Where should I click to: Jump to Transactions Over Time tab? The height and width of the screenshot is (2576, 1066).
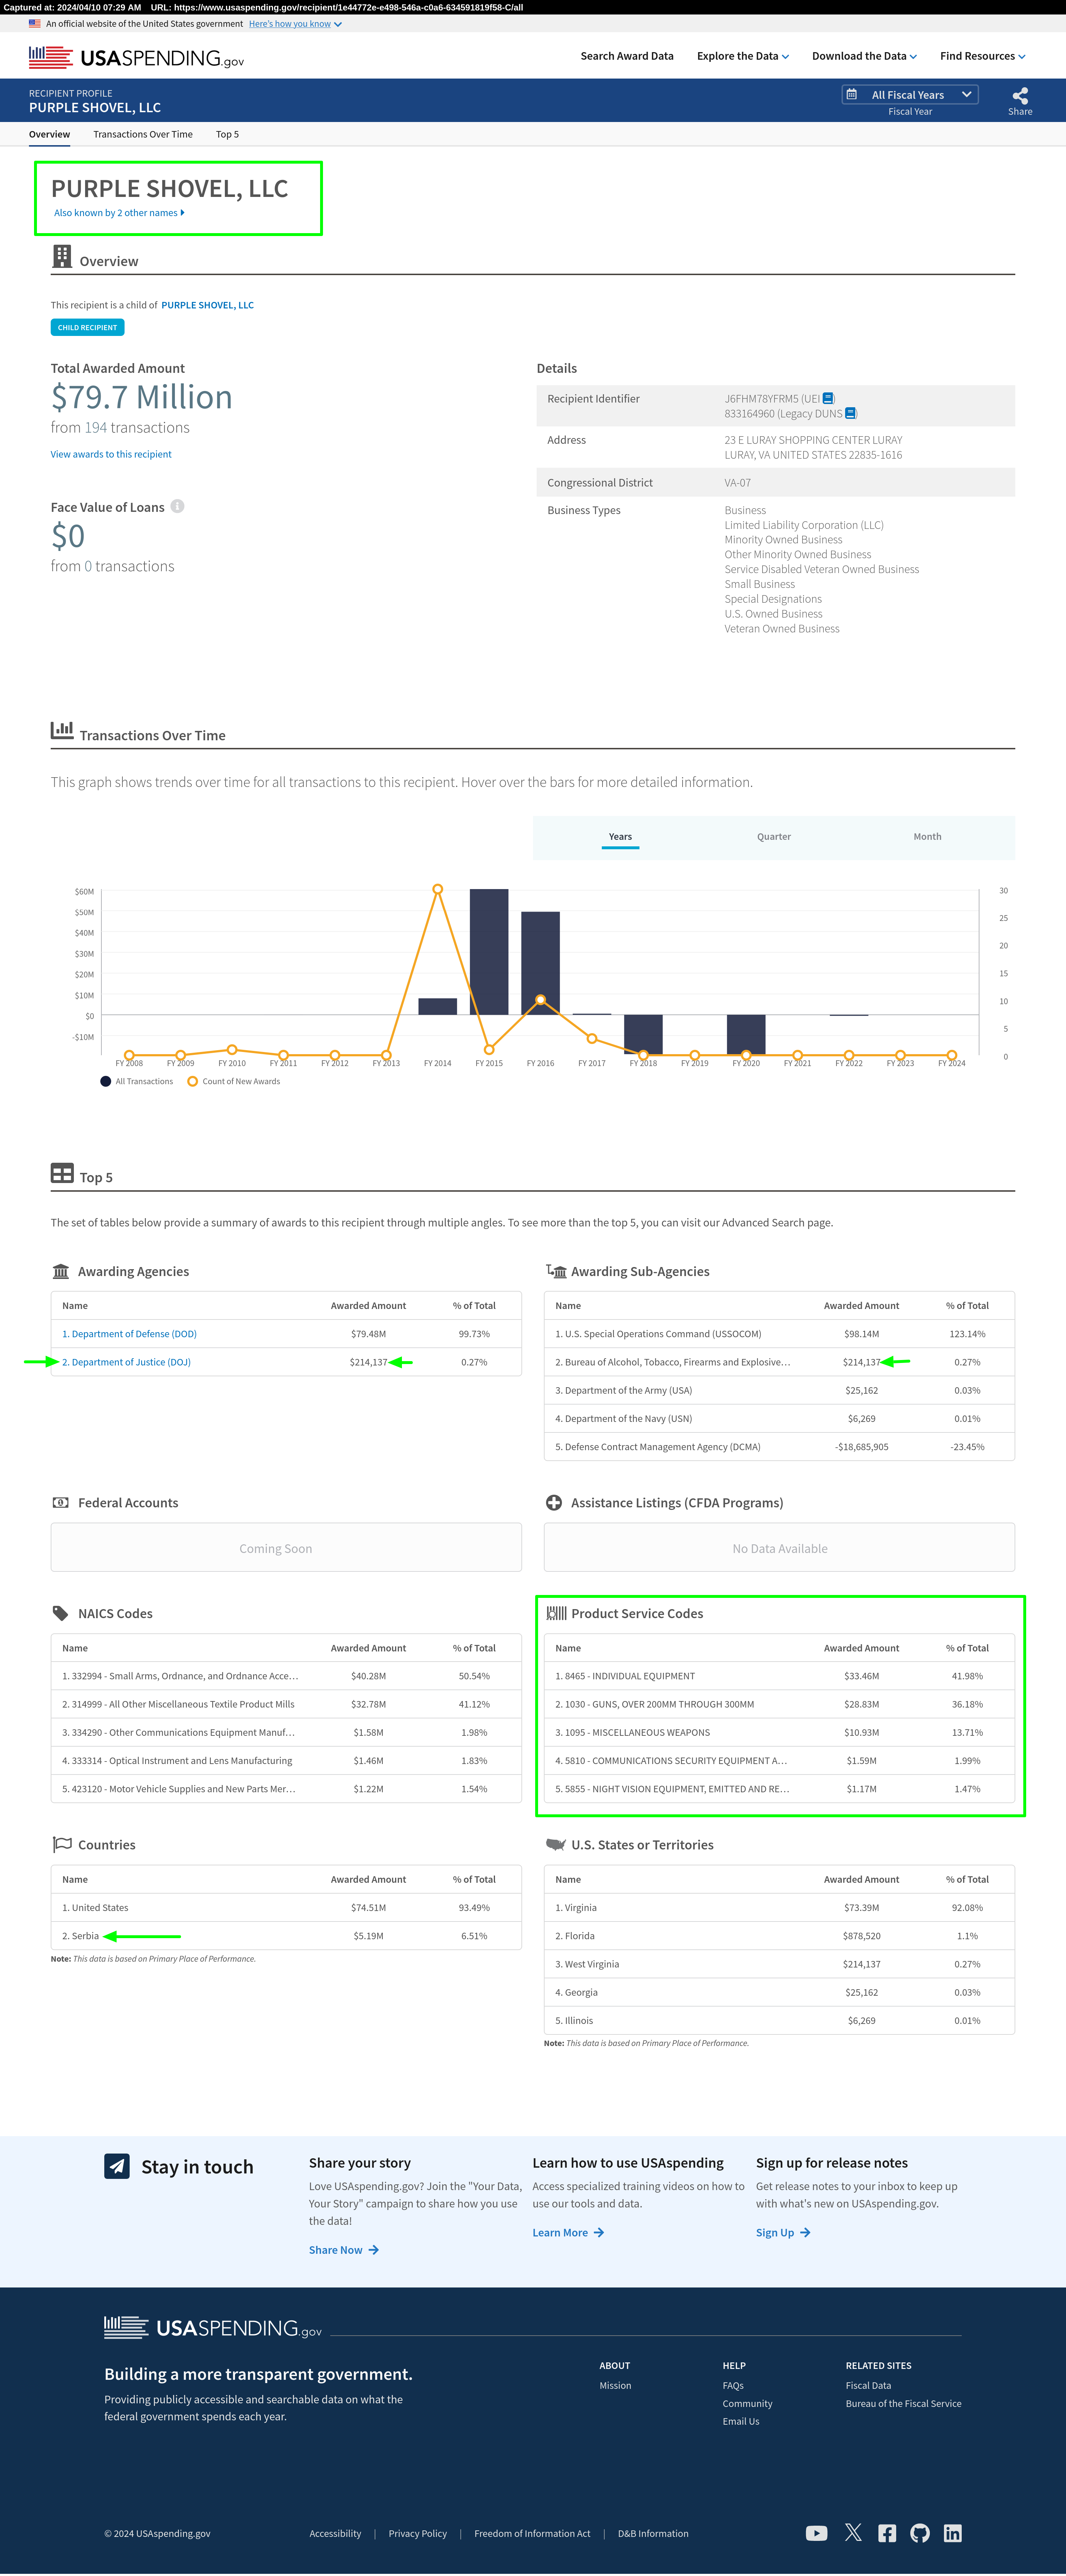[143, 134]
